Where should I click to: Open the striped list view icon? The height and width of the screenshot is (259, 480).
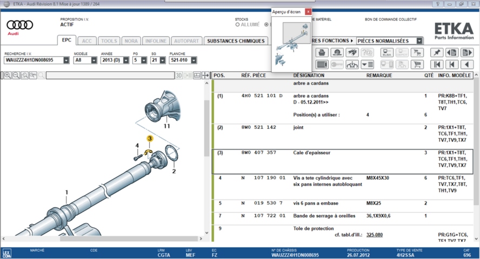pos(322,64)
